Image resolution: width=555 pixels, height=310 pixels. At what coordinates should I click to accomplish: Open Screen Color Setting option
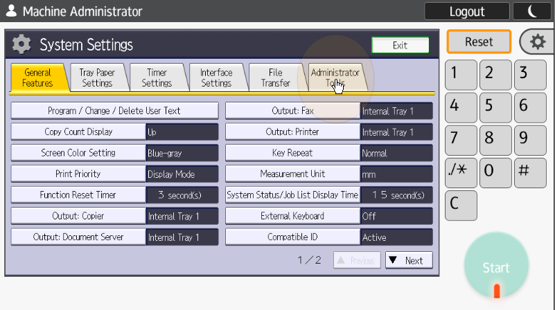click(x=78, y=153)
